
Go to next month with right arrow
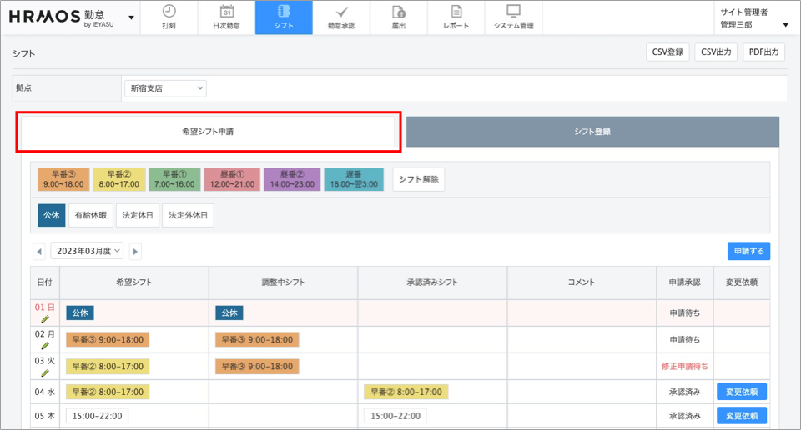point(135,251)
